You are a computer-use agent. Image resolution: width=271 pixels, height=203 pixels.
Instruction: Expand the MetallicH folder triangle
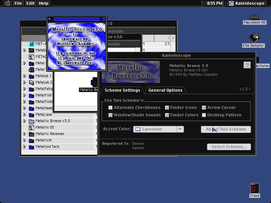25,140
